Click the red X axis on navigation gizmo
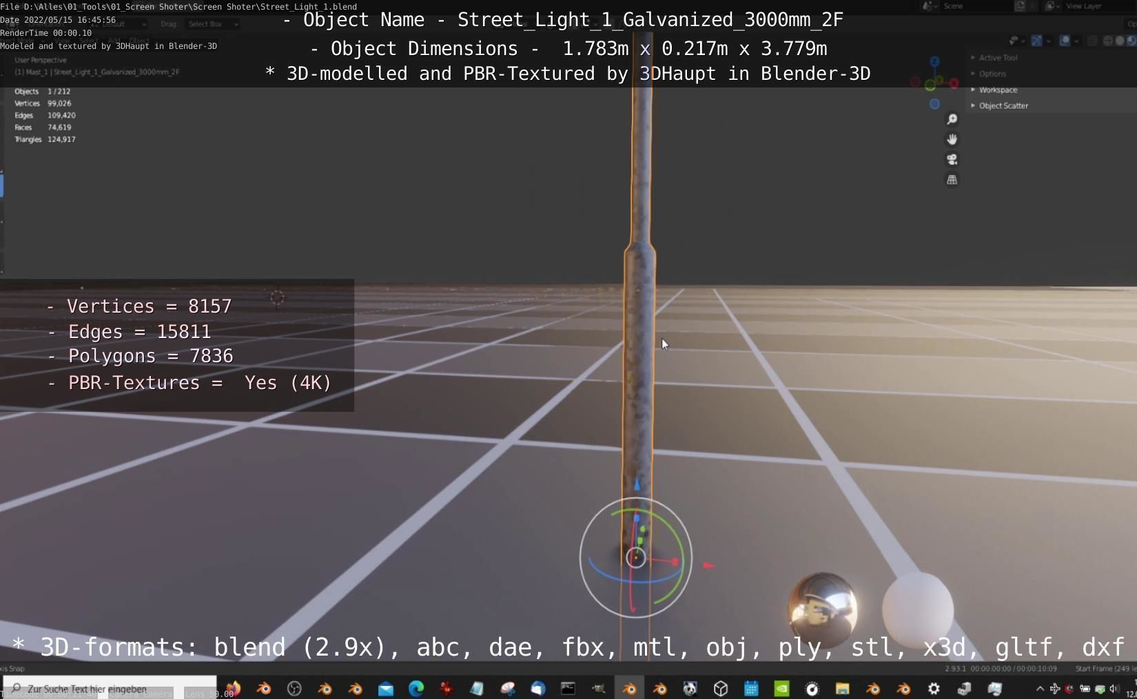Viewport: 1137px width, 699px height. (954, 83)
